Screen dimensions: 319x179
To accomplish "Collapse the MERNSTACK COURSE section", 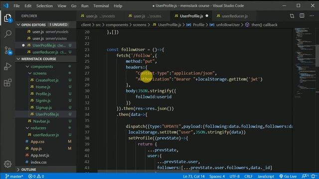I will (x=46, y=59).
